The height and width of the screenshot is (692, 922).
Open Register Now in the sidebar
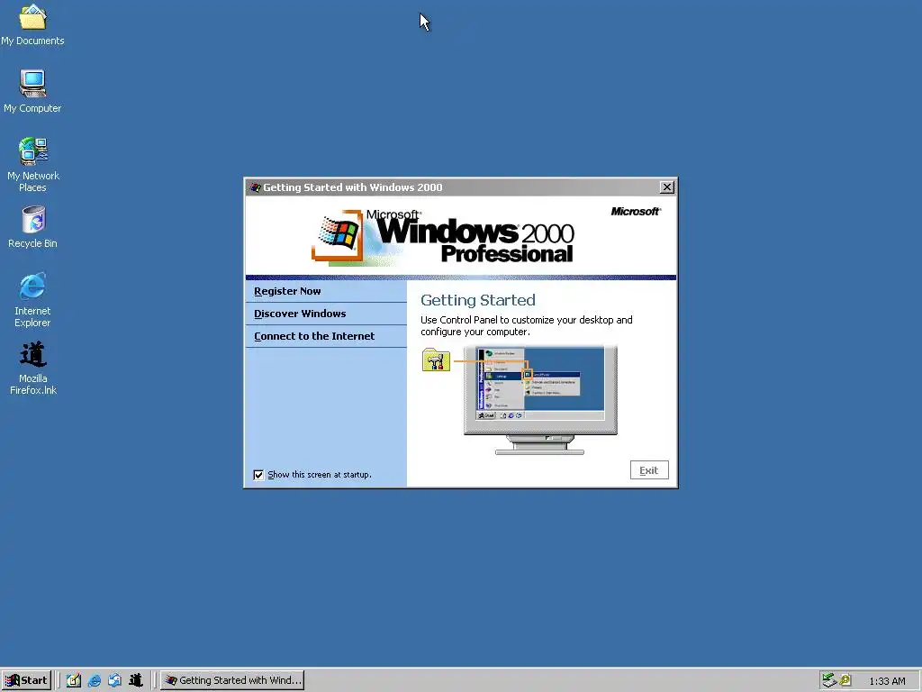tap(326, 291)
